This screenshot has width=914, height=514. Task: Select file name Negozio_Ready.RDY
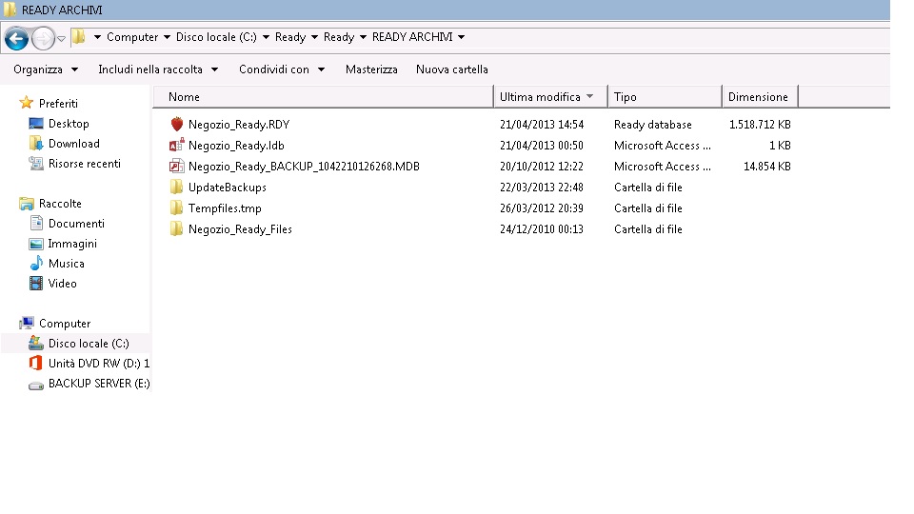click(x=239, y=125)
